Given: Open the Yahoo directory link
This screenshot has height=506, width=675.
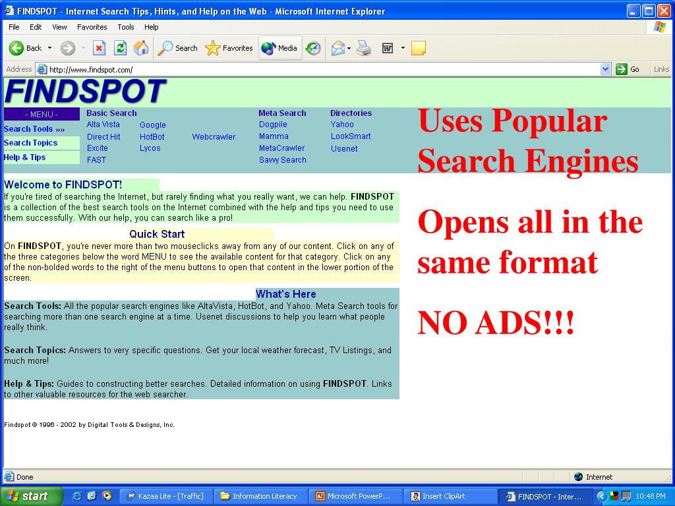Looking at the screenshot, I should [342, 125].
